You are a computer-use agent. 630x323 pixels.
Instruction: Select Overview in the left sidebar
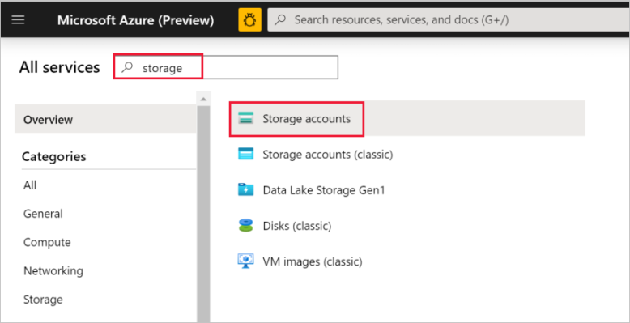click(105, 119)
